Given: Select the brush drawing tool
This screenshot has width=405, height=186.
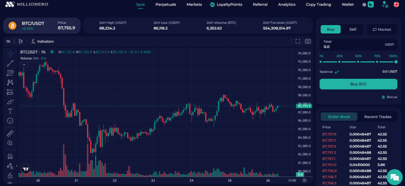Looking at the screenshot, I should [x=10, y=102].
